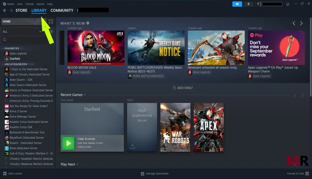This screenshot has height=179, width=312.
Task: Click the green Play button for Starfield
Action: pyautogui.click(x=68, y=143)
